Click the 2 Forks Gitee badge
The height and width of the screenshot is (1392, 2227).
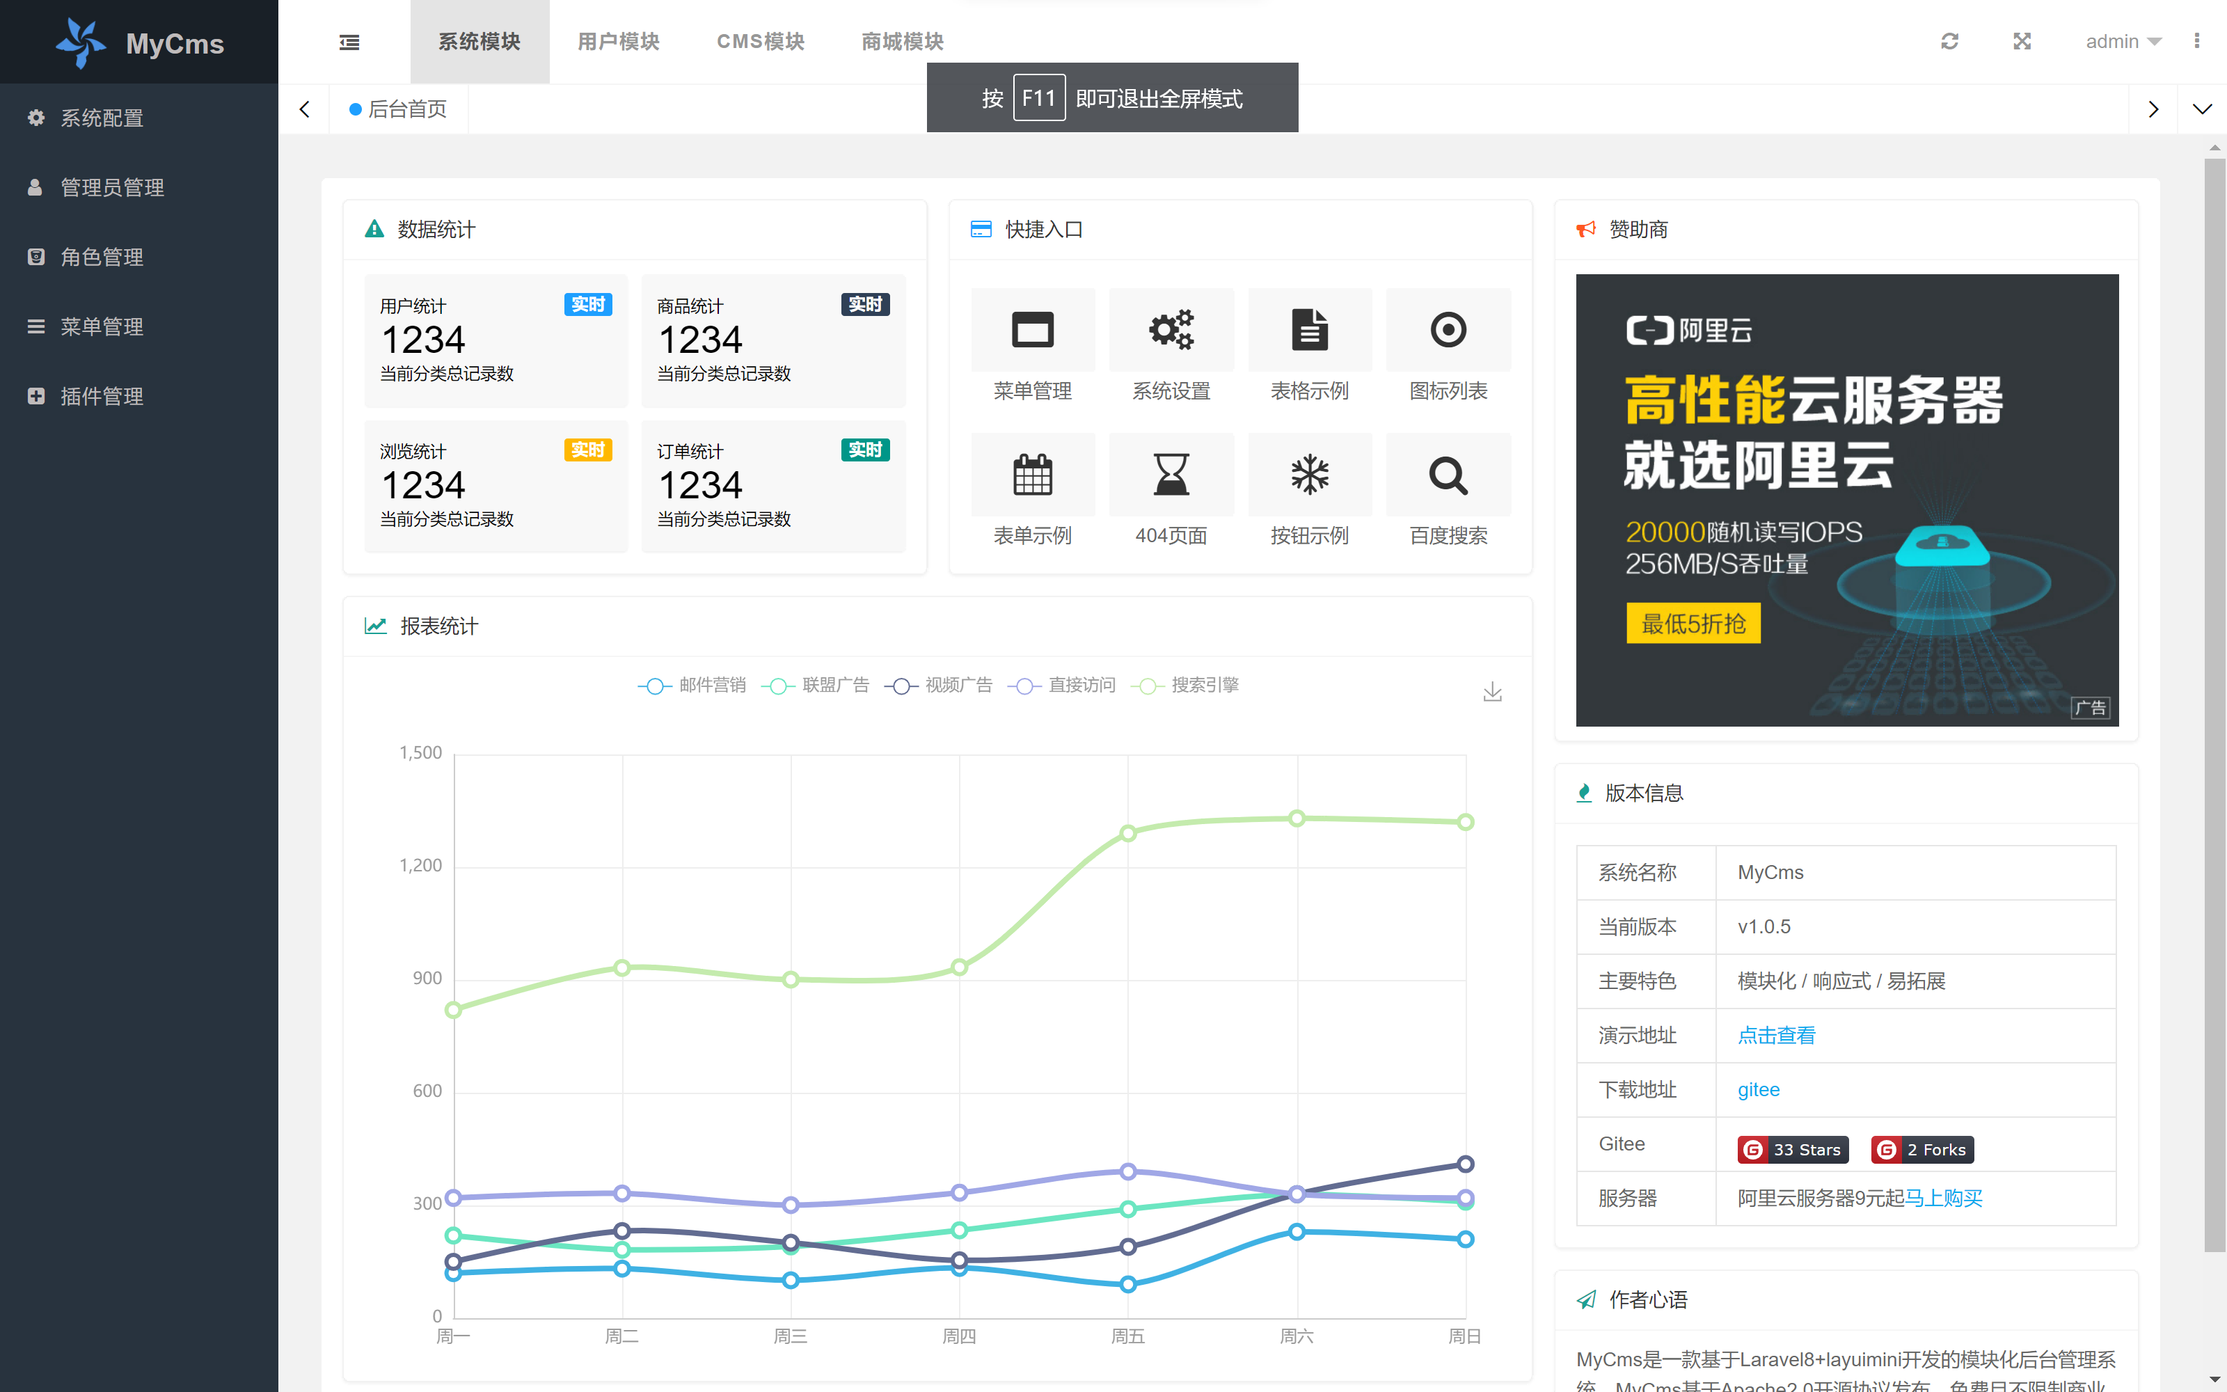tap(1922, 1150)
